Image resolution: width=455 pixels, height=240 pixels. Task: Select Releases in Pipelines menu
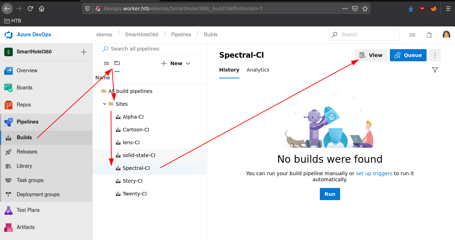46,152
